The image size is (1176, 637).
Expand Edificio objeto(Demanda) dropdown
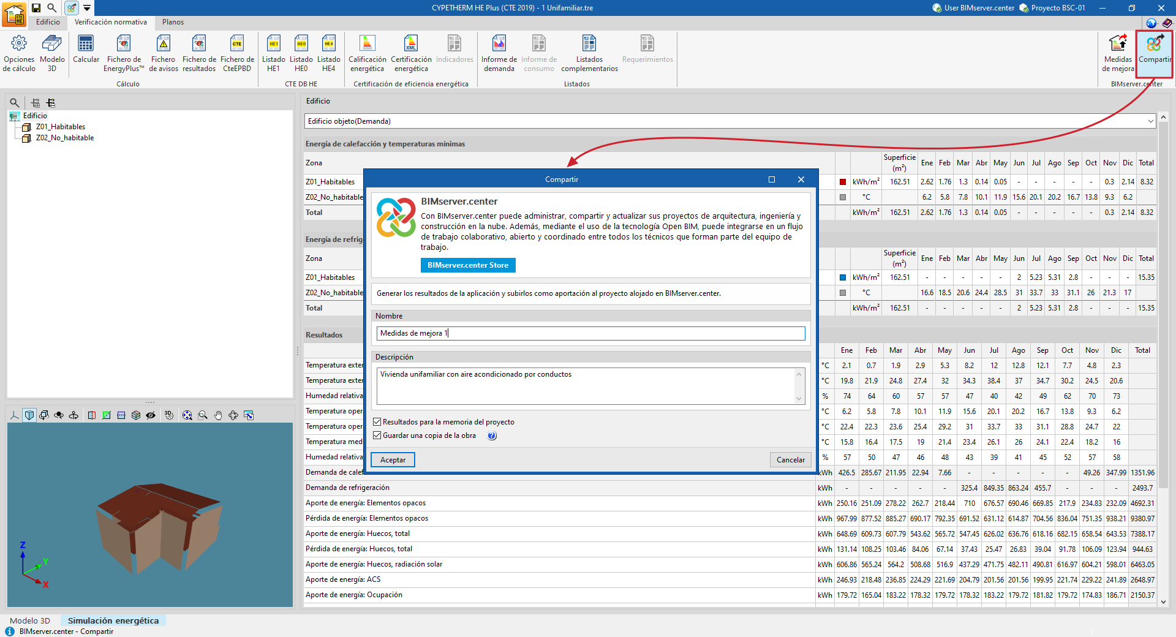point(1150,121)
